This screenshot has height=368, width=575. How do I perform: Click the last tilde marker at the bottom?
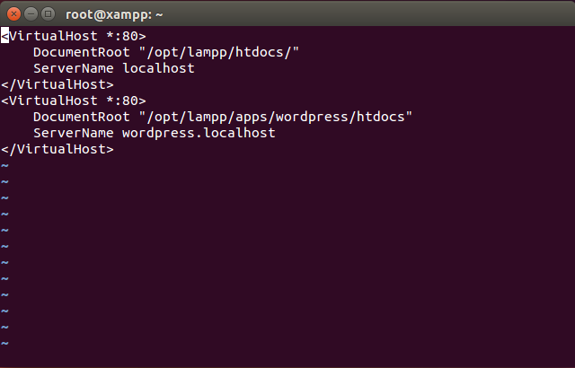click(x=4, y=344)
